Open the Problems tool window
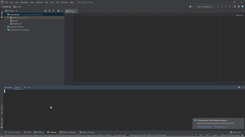245x137 pixels. click(x=39, y=132)
